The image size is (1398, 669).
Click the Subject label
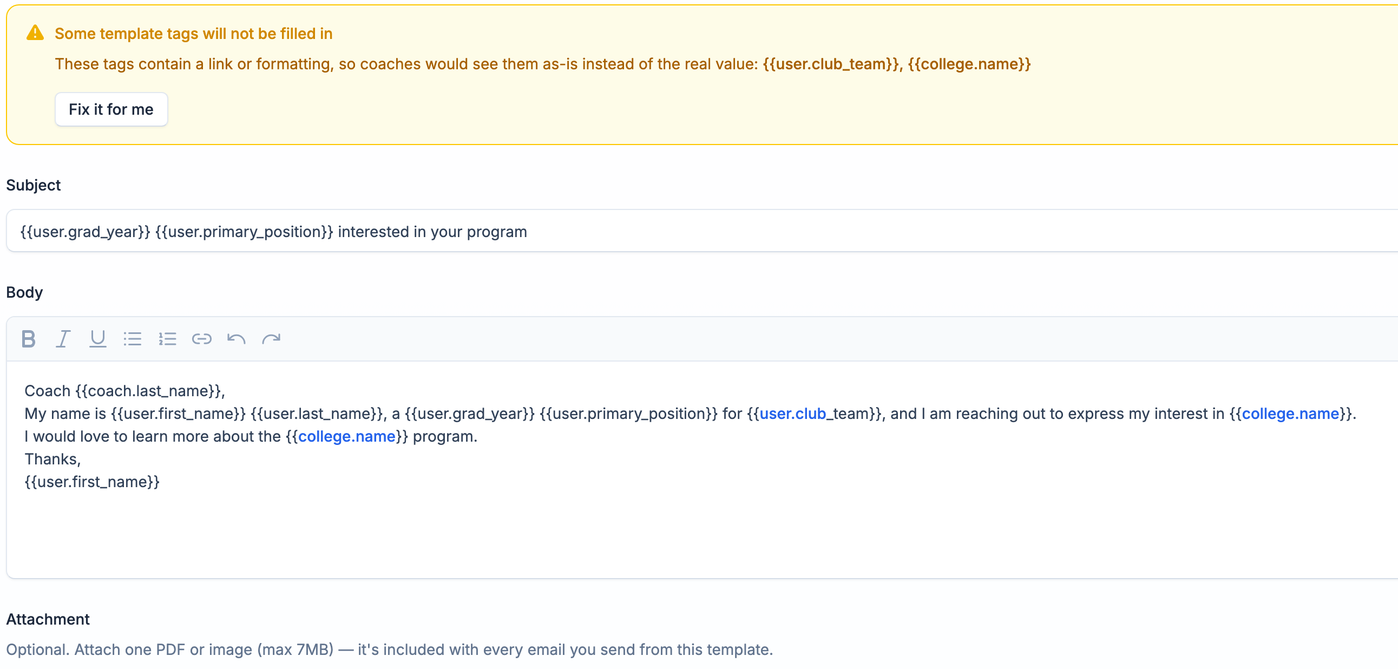pyautogui.click(x=34, y=186)
